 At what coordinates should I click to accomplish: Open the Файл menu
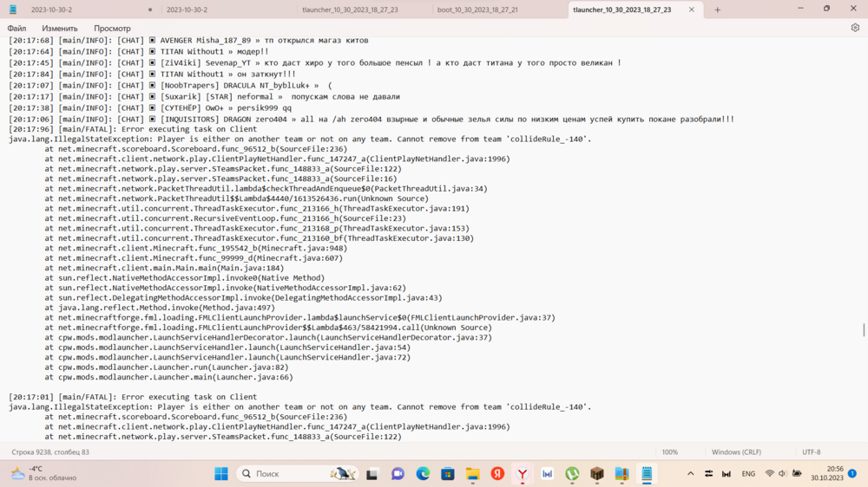16,29
